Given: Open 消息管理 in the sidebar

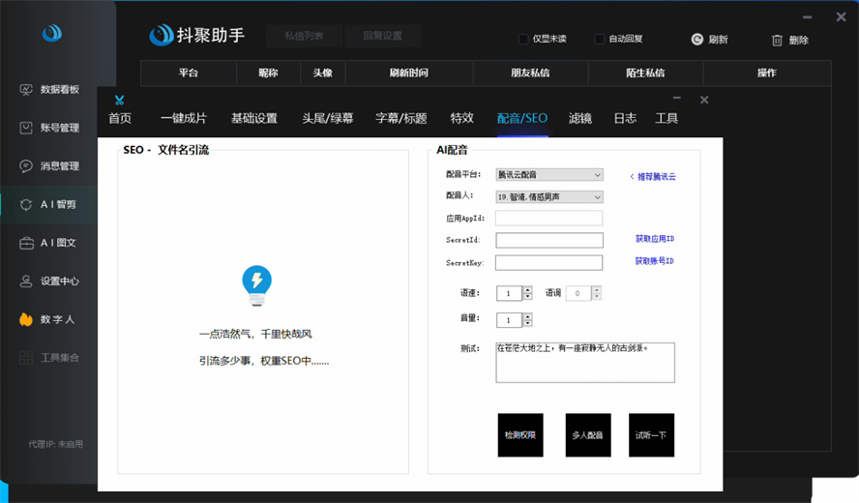Looking at the screenshot, I should tap(49, 166).
